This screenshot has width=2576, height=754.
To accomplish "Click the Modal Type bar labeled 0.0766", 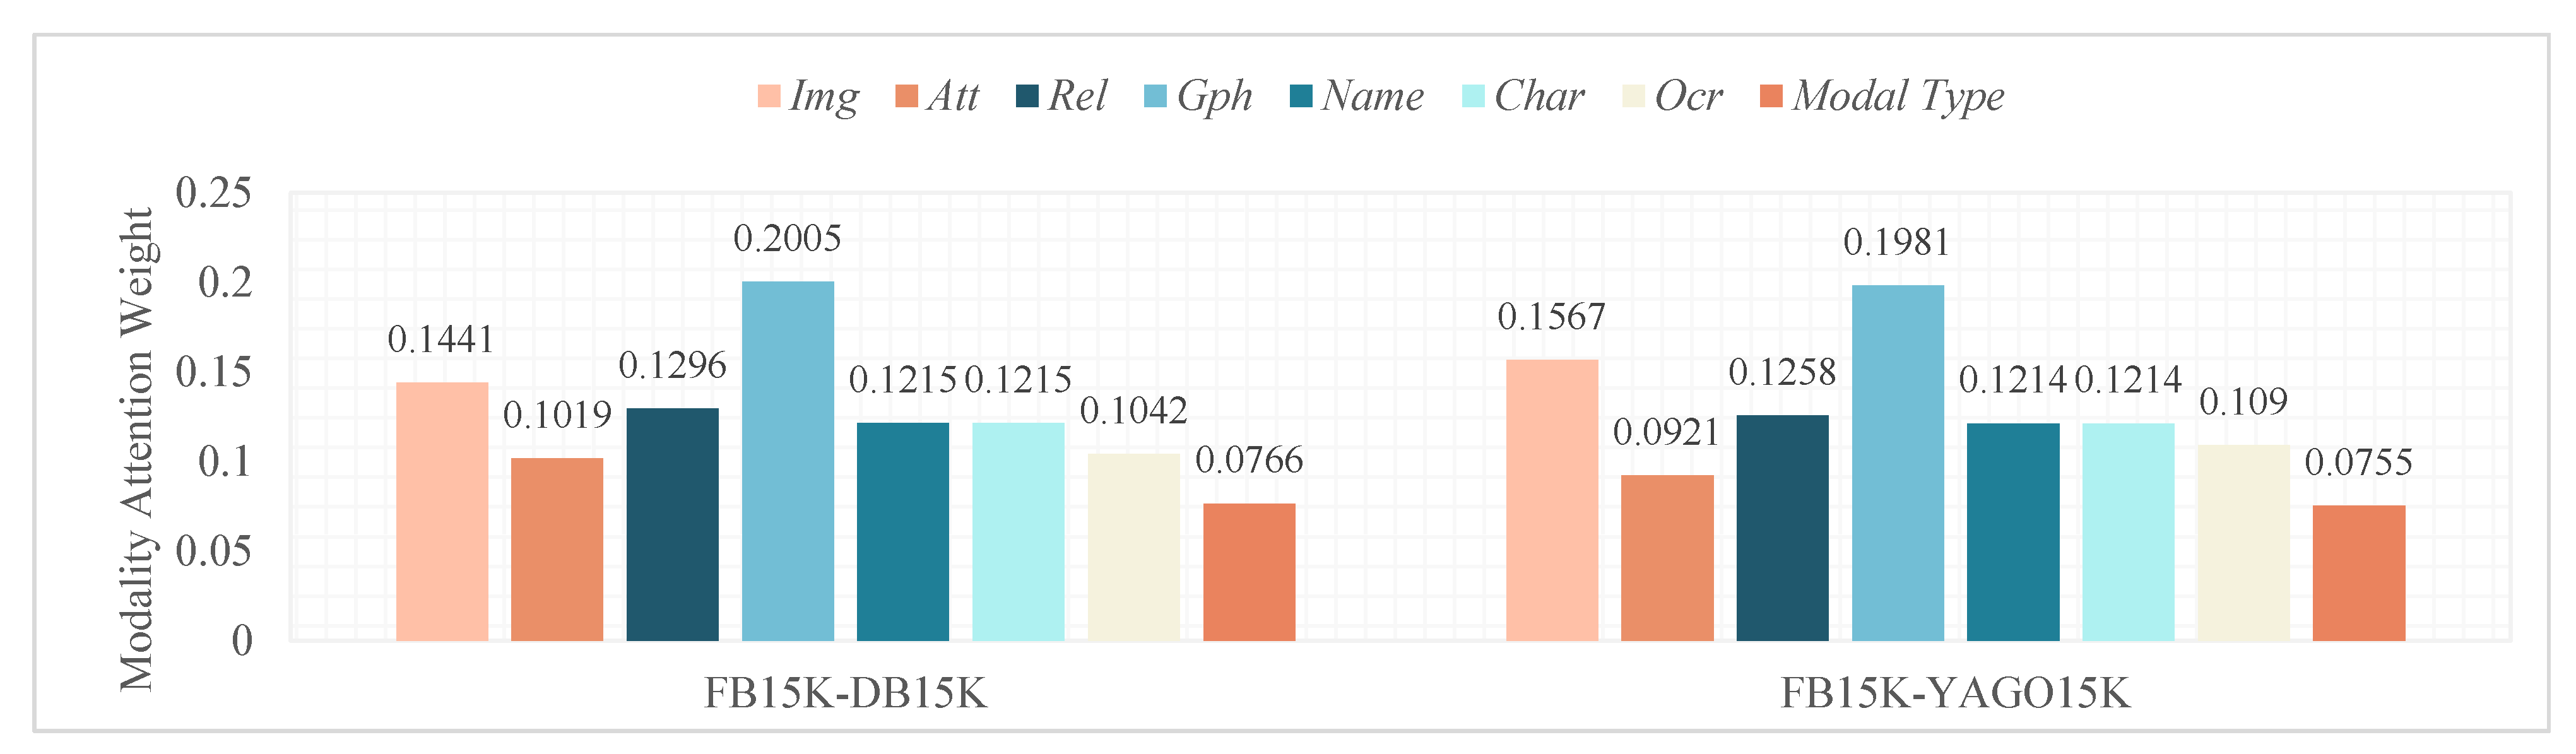I will pyautogui.click(x=1249, y=571).
